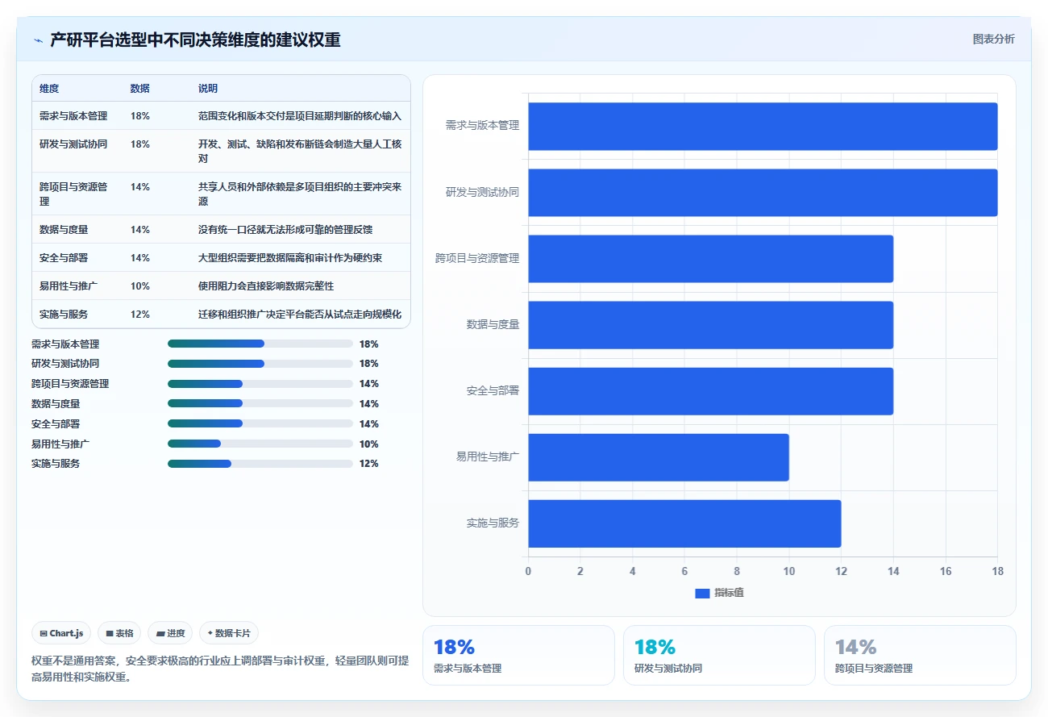Click the 14% 跨项目与资源管理 stat card
The image size is (1048, 717).
(x=920, y=656)
